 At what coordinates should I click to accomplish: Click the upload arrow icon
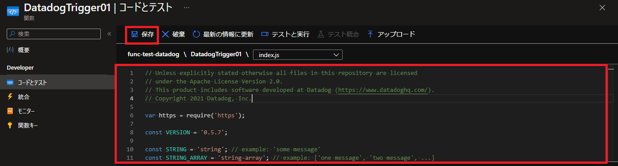[370, 34]
